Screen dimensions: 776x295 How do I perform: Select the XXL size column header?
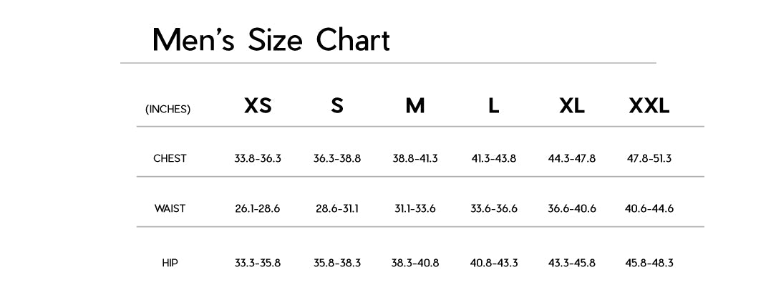649,106
